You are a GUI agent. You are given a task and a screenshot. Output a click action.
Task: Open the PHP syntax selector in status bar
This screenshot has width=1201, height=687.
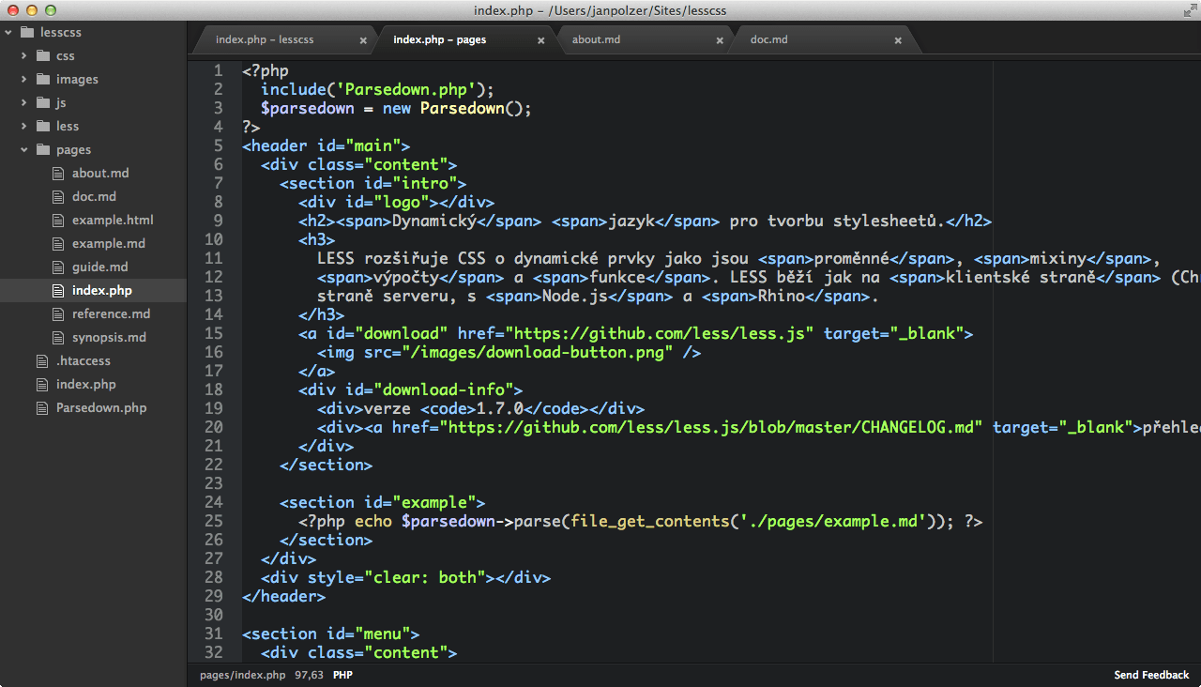pyautogui.click(x=342, y=675)
